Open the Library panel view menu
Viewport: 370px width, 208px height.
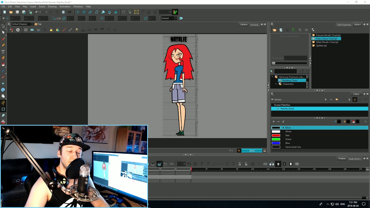click(272, 24)
